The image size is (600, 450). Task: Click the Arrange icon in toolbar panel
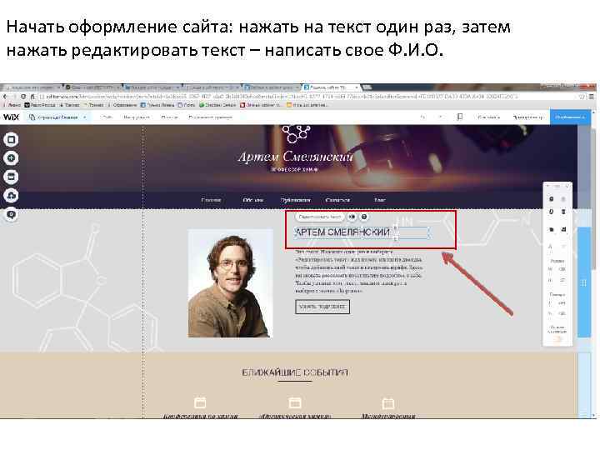(x=552, y=230)
